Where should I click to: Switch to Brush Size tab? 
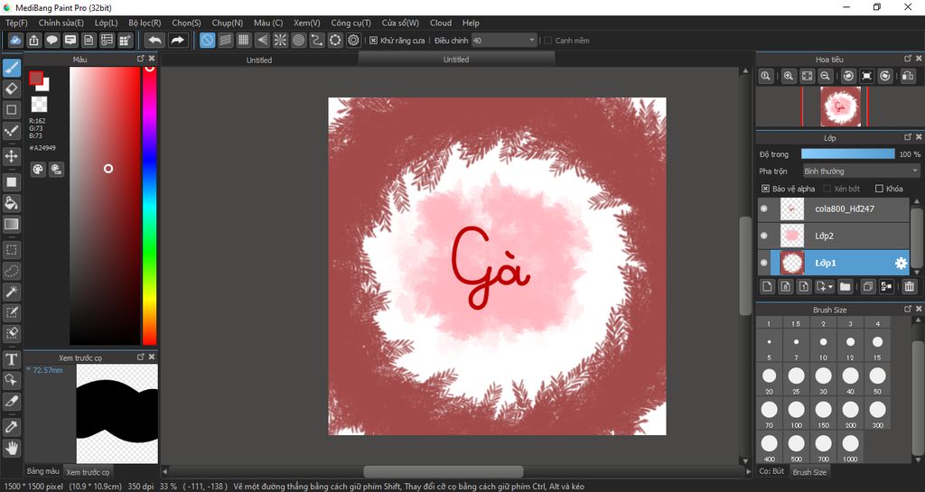[x=809, y=472]
